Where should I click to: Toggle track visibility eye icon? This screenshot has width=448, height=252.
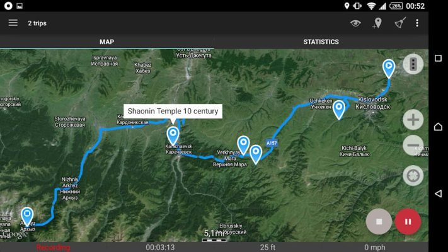(x=355, y=23)
